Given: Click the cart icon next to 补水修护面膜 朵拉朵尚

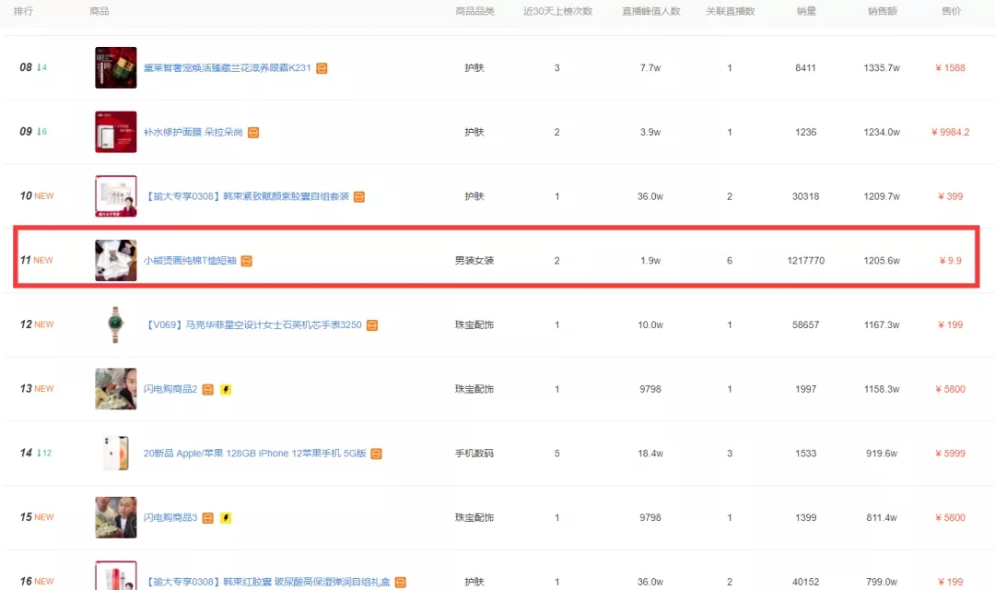Looking at the screenshot, I should (x=252, y=132).
